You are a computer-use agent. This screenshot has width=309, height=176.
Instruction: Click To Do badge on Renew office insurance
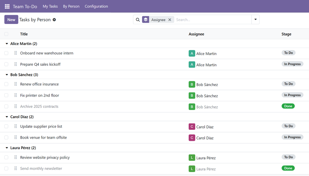pyautogui.click(x=289, y=84)
